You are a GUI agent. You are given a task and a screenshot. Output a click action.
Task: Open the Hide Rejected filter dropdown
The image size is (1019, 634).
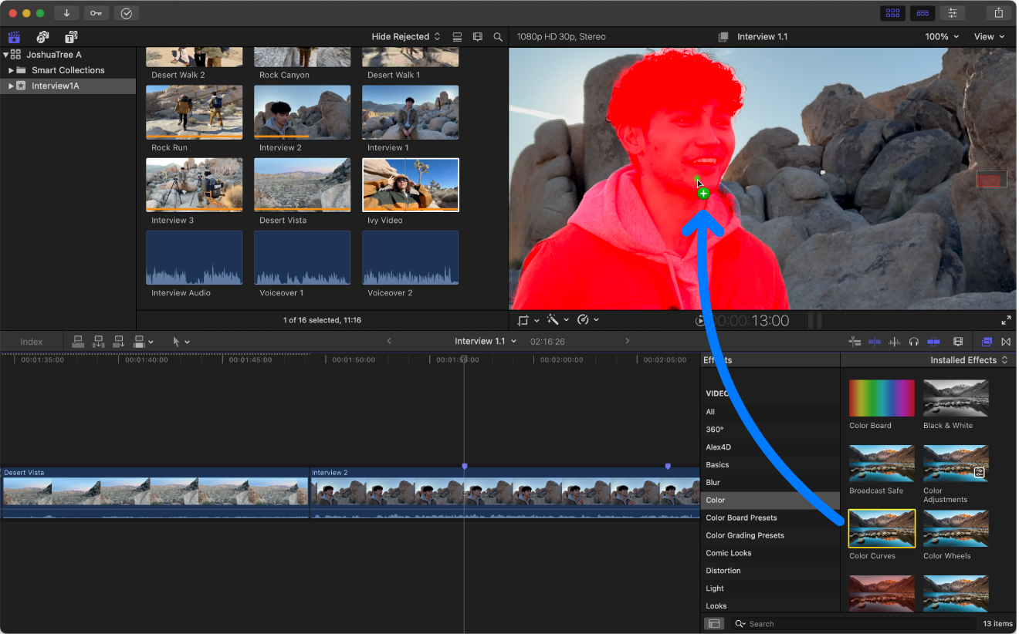coord(405,36)
